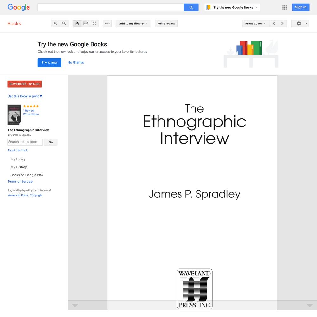317x317 pixels.
Task: Click the Write review toolbar button
Action: (166, 23)
